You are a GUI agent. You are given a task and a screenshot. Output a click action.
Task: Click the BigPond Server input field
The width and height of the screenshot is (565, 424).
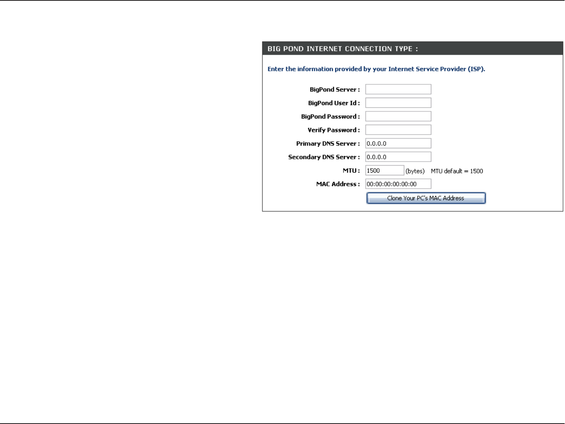point(398,89)
